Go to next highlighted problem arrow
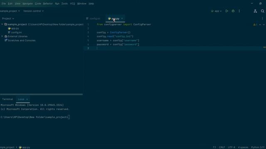Viewport: 266px width, 149px height. [x=264, y=25]
